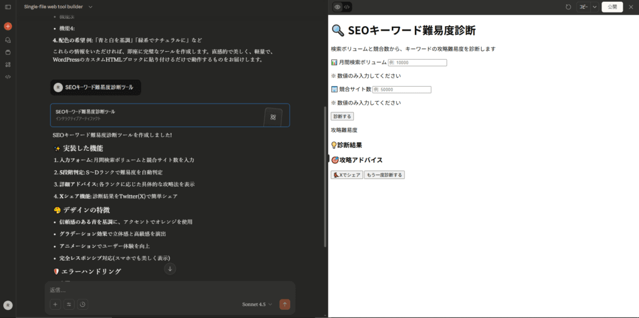The image size is (639, 318).
Task: Click the attachment plus icon in composer
Action: 56,304
